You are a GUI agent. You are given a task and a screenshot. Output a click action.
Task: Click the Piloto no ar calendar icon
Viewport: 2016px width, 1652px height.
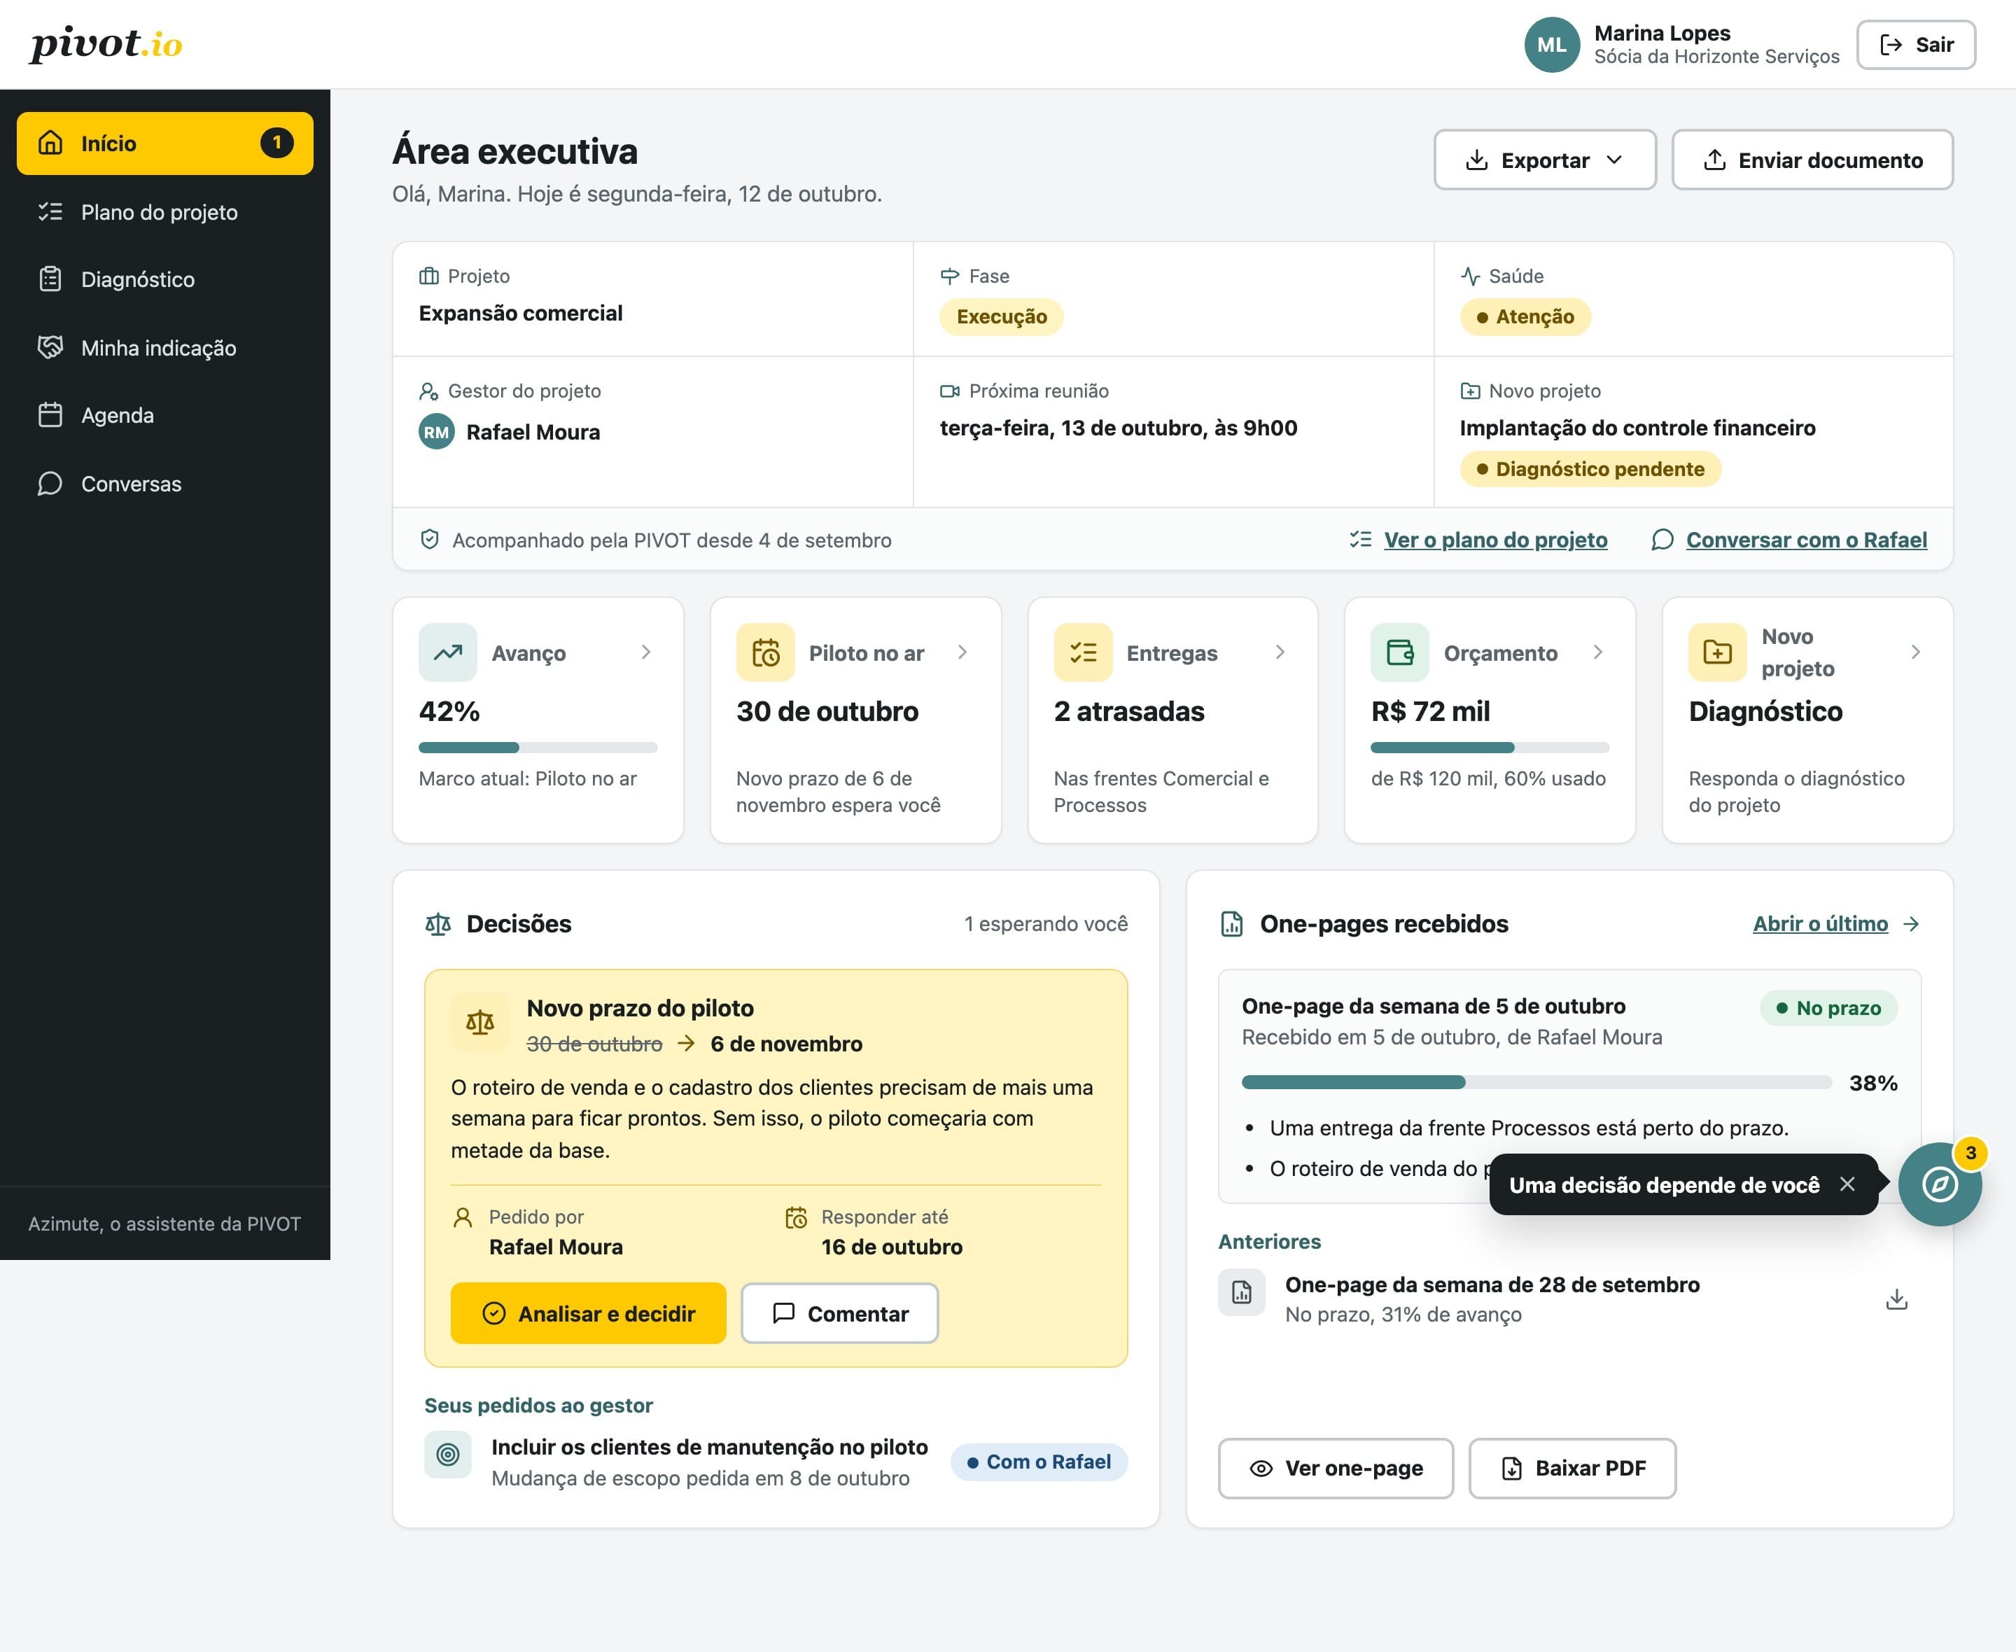pos(766,653)
